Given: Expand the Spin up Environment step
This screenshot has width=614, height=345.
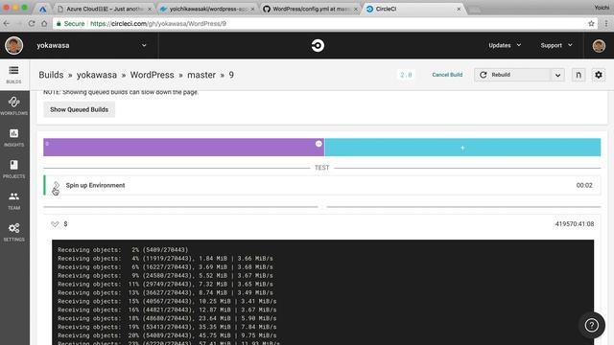Looking at the screenshot, I should tap(56, 185).
